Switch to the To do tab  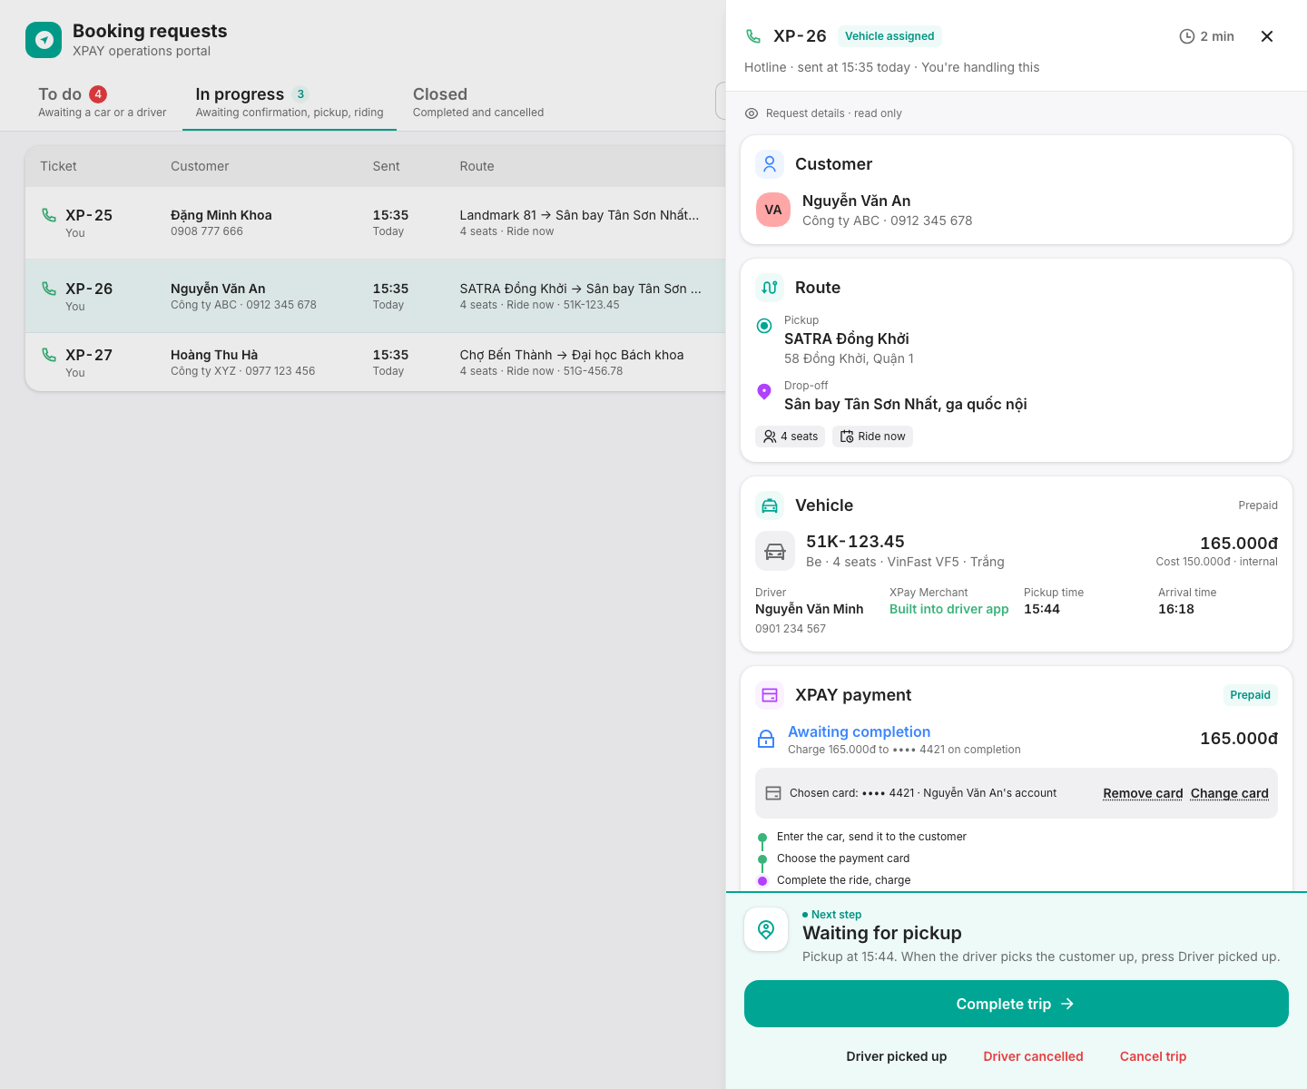coord(103,102)
